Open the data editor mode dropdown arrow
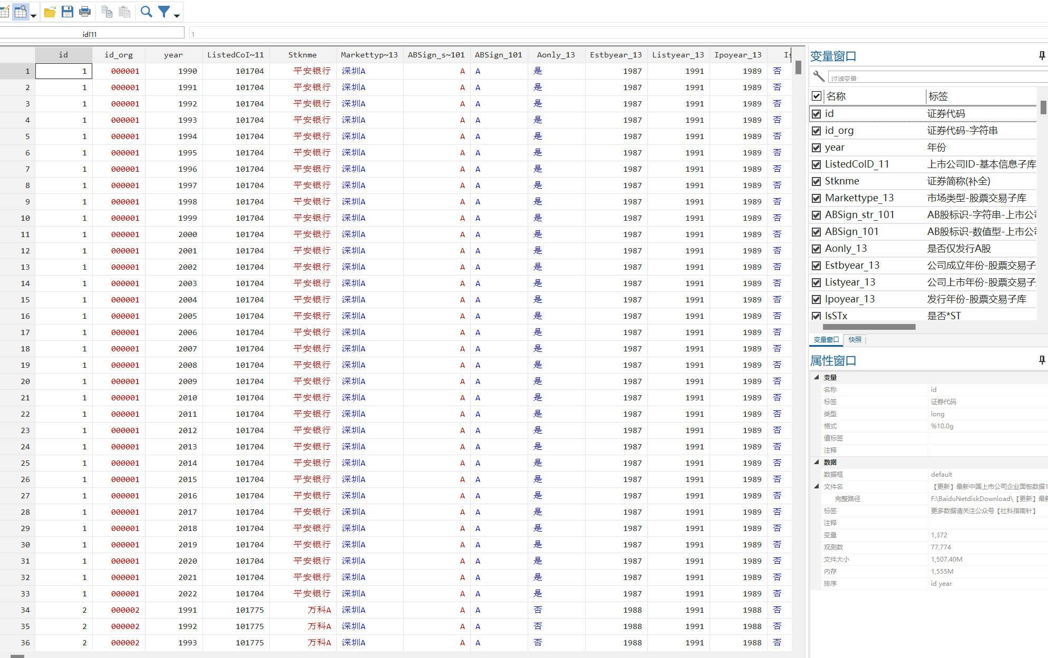Image resolution: width=1048 pixels, height=658 pixels. coord(33,16)
